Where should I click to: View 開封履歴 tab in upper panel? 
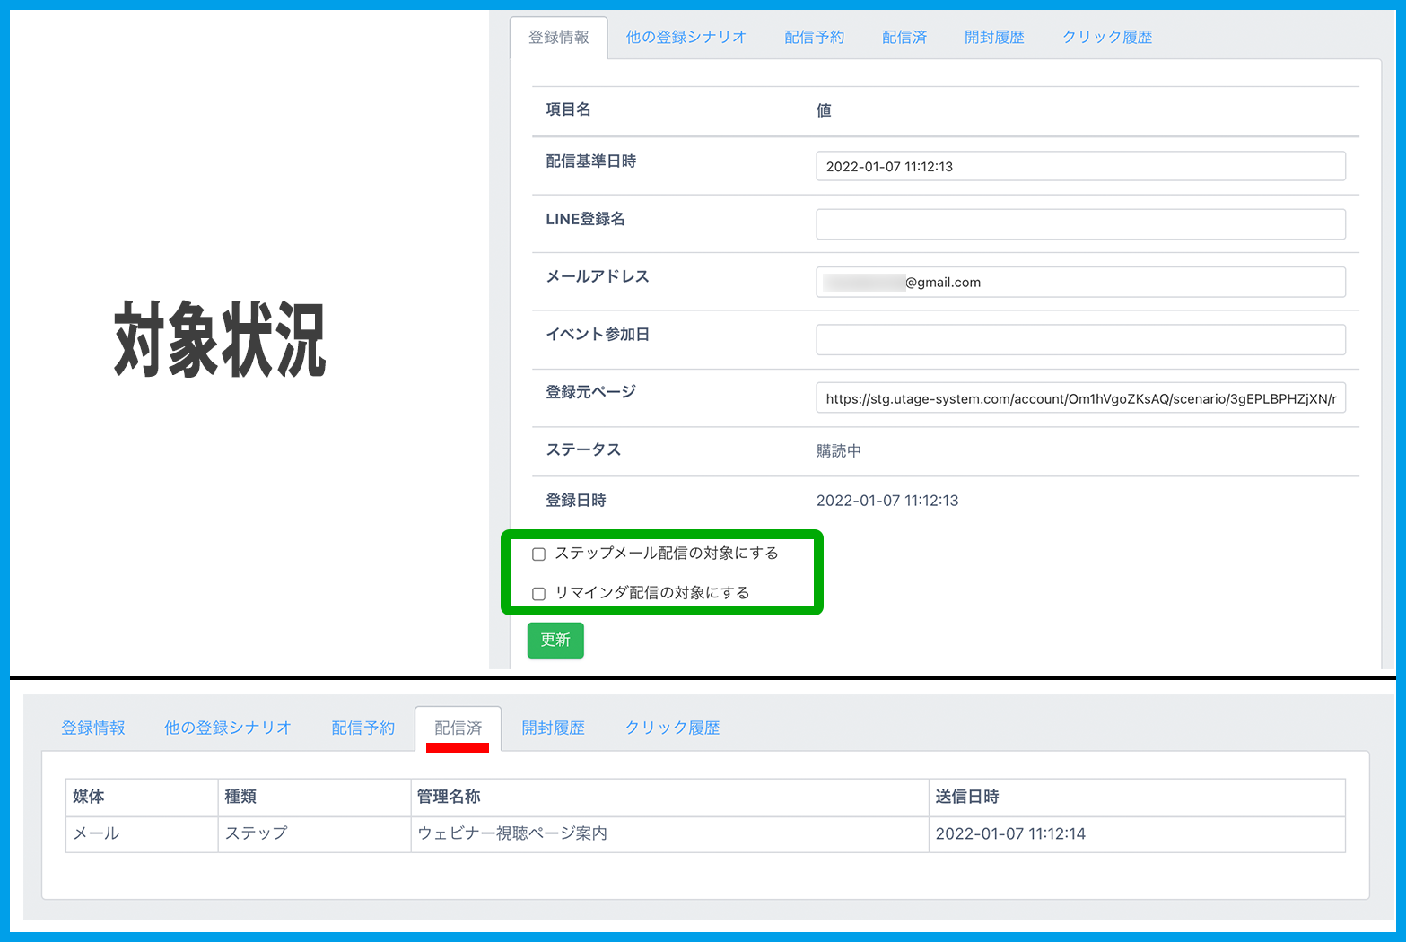point(994,38)
